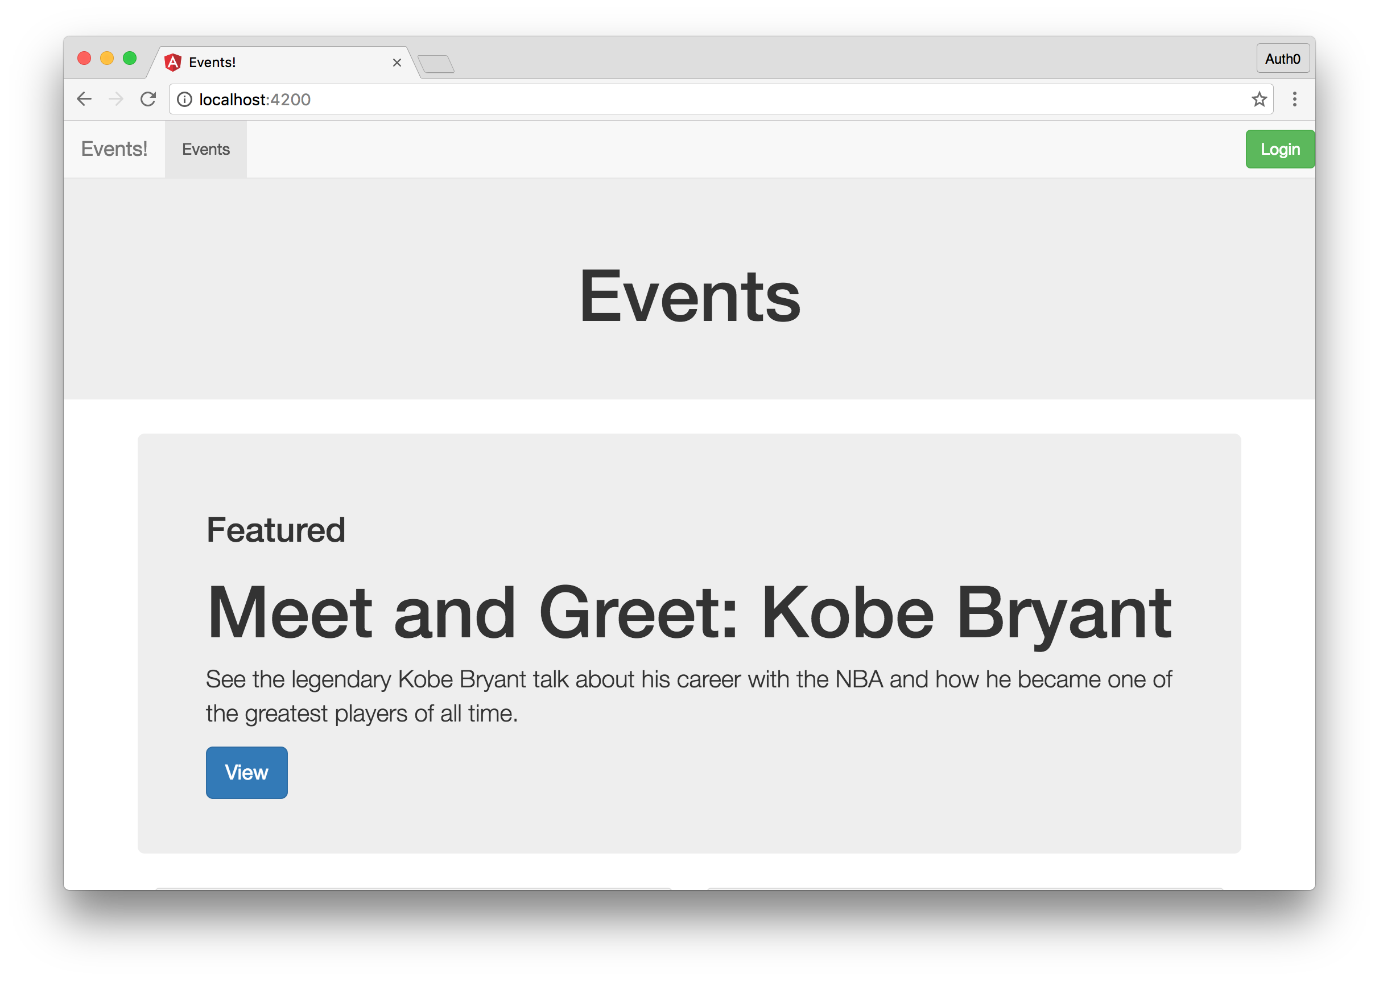Click the browser forward arrow
Screen dimensions: 1379x981
116,99
